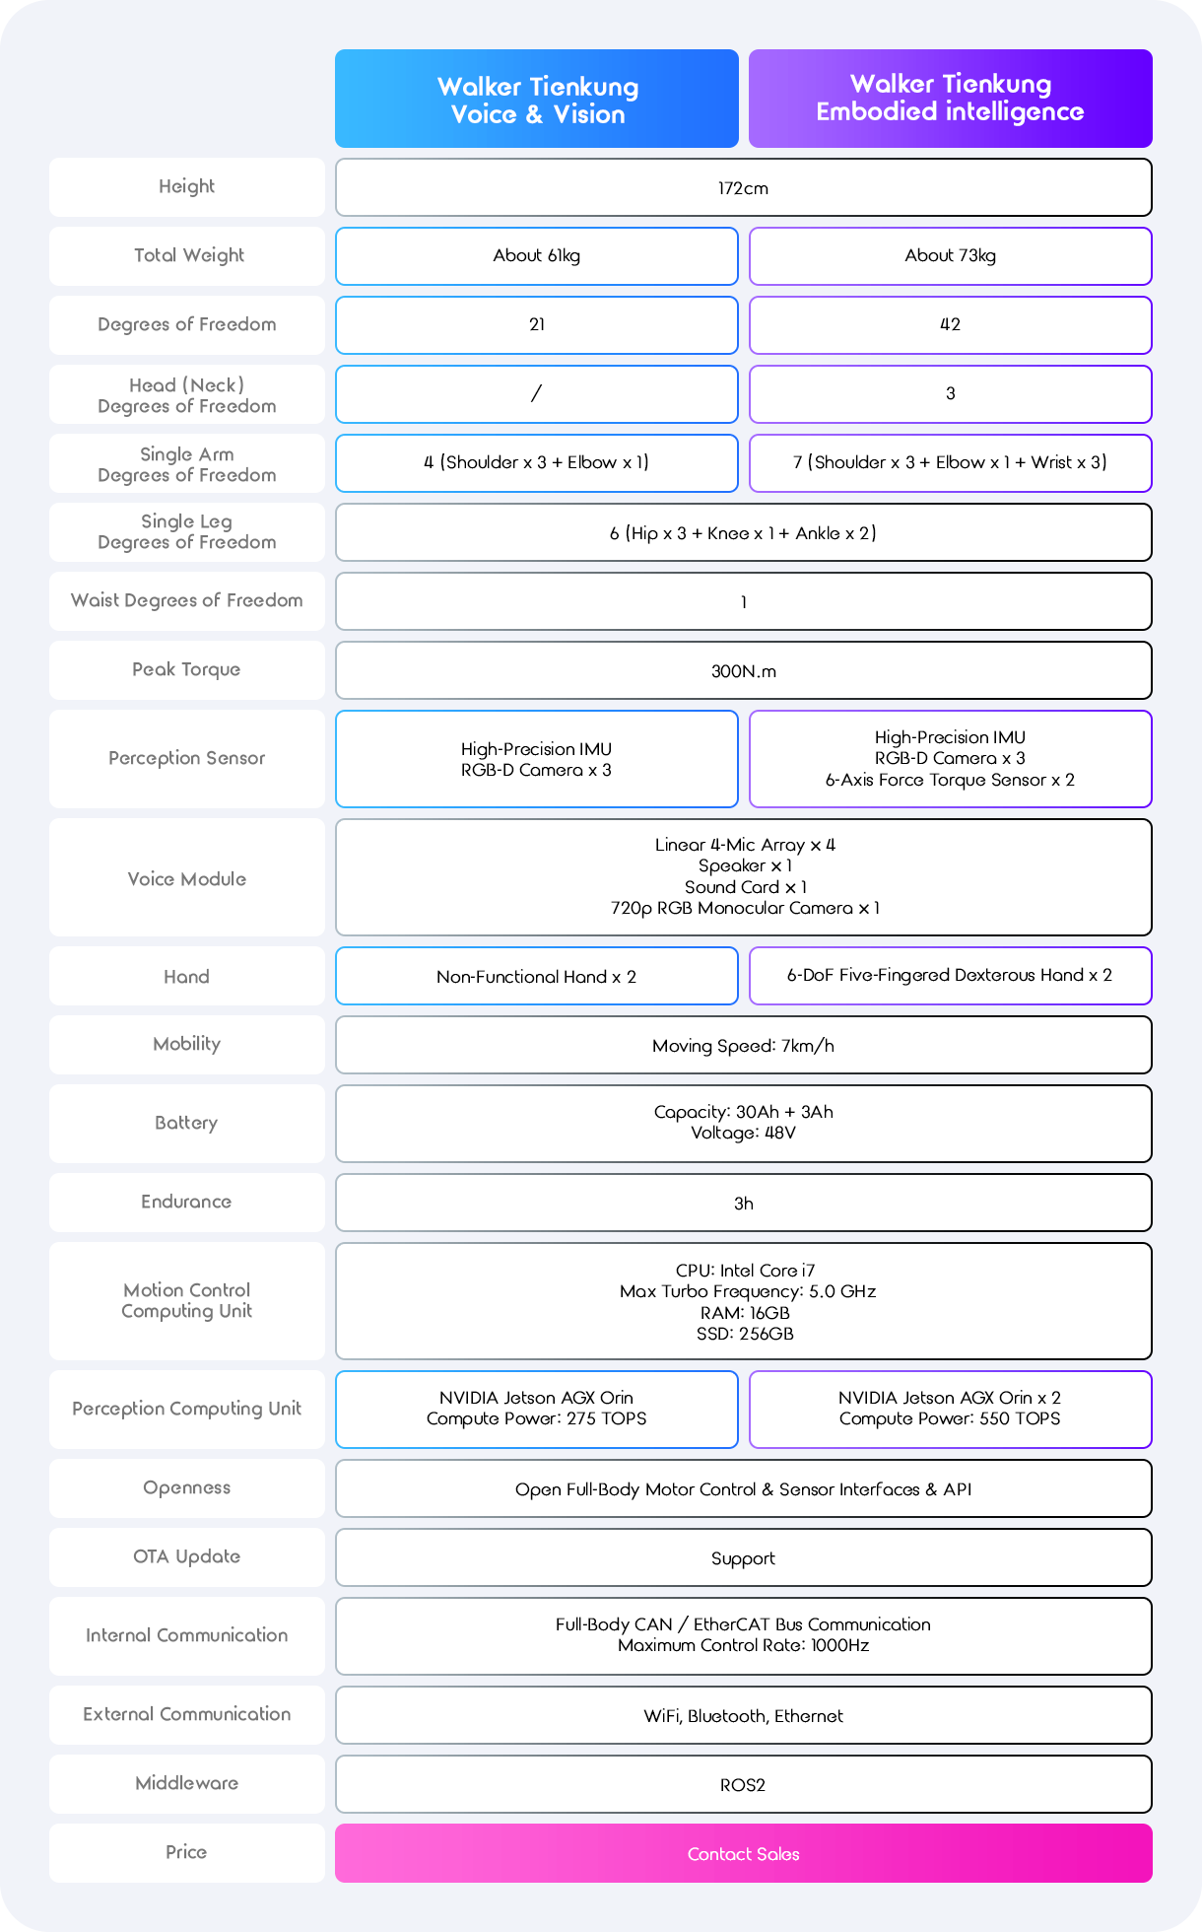Image resolution: width=1202 pixels, height=1932 pixels.
Task: Click the Walker Tienkung Voice & Vision header
Action: tap(537, 100)
